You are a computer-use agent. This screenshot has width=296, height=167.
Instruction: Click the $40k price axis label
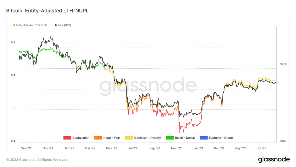(283, 64)
